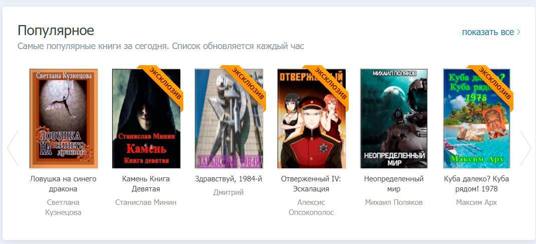This screenshot has width=536, height=244.
Task: Open 'Неопределенный мир' cover thumbnail
Action: click(394, 119)
